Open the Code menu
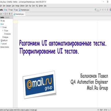The image size is (111, 111). coord(13,6)
